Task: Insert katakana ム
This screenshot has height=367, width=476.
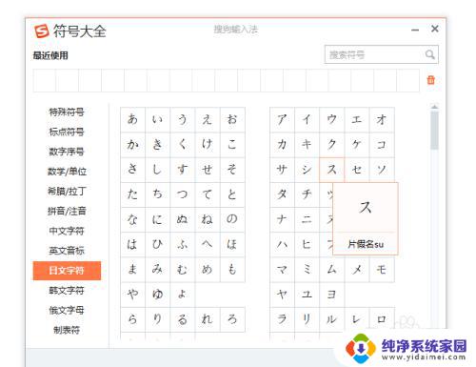Action: pos(332,270)
